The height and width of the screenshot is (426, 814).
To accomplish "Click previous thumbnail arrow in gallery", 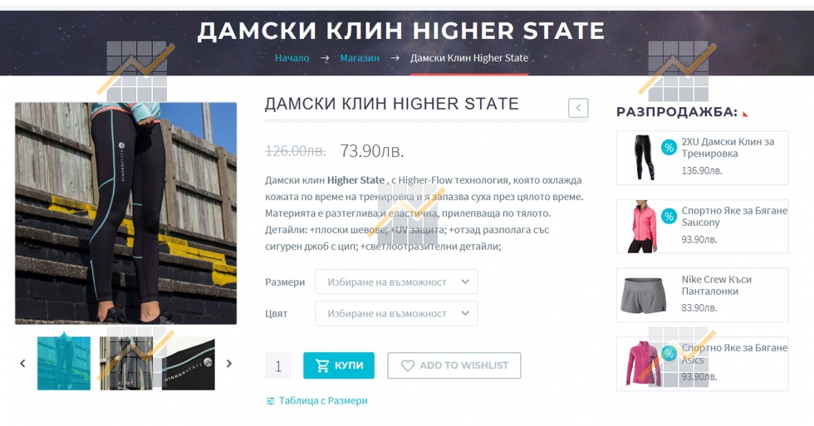I will (x=22, y=364).
